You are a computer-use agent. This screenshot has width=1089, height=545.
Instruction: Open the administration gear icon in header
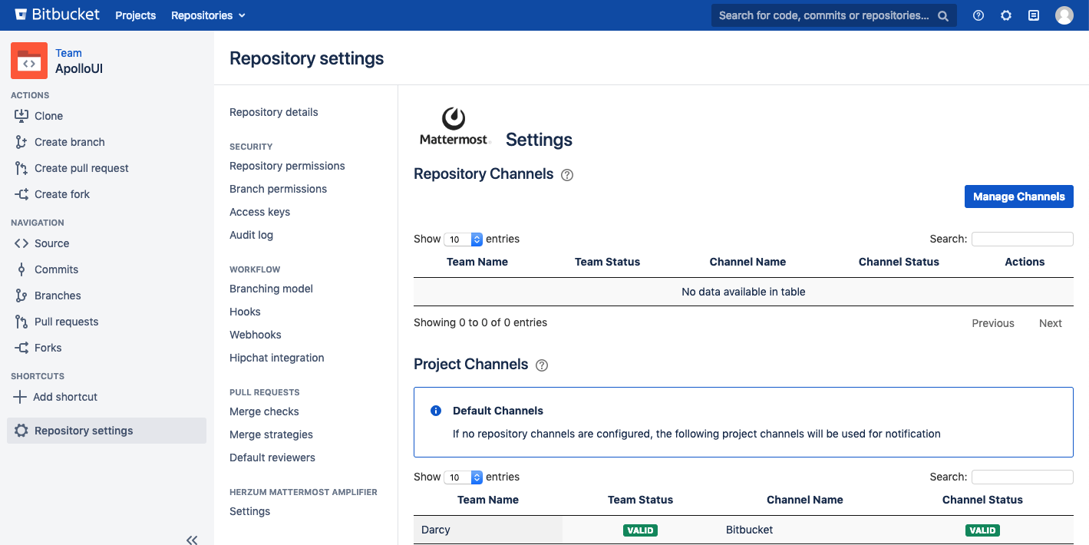point(1006,15)
